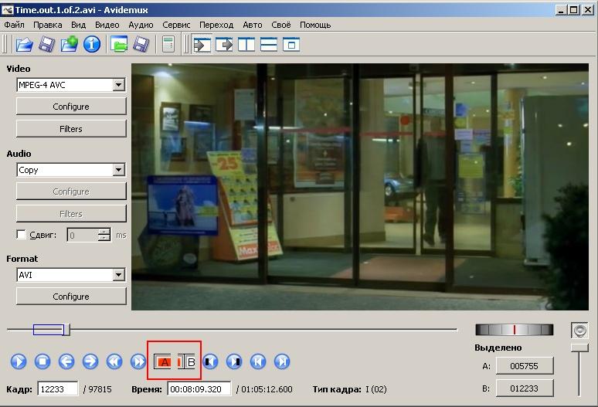The image size is (598, 407).
Task: Open the Аудио menu
Action: point(141,25)
